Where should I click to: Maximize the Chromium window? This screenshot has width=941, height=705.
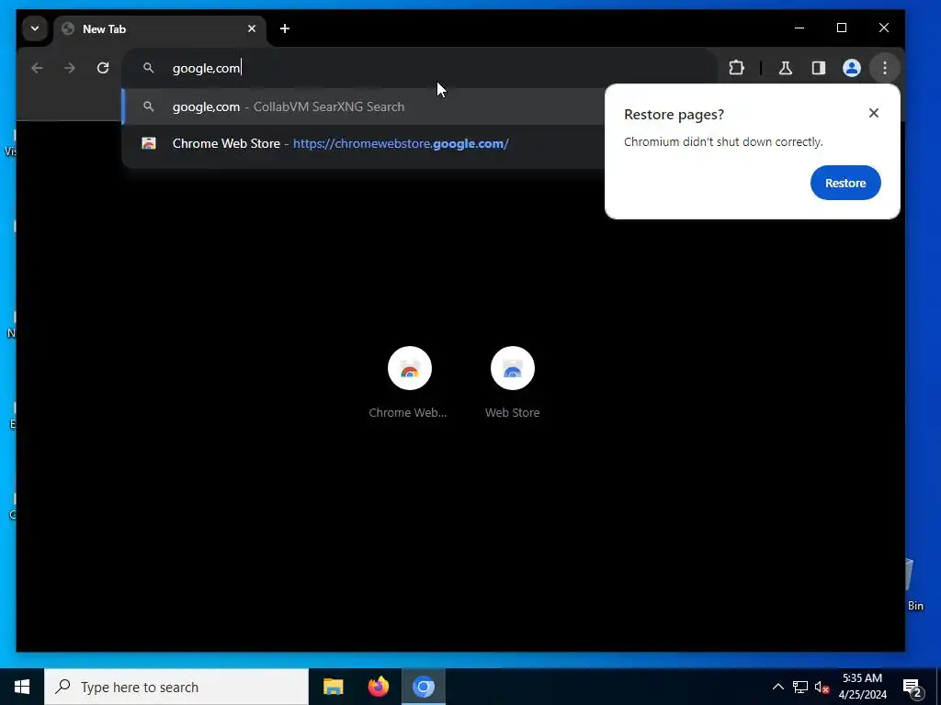pyautogui.click(x=842, y=28)
